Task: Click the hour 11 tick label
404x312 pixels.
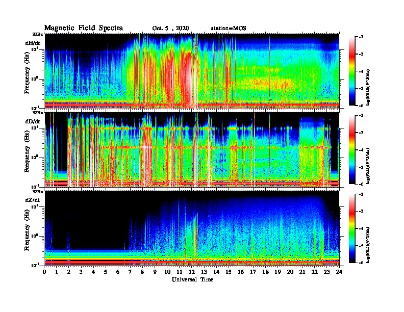Action: (180, 272)
